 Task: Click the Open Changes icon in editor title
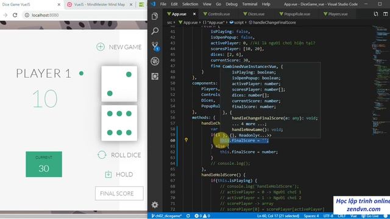coord(376,14)
